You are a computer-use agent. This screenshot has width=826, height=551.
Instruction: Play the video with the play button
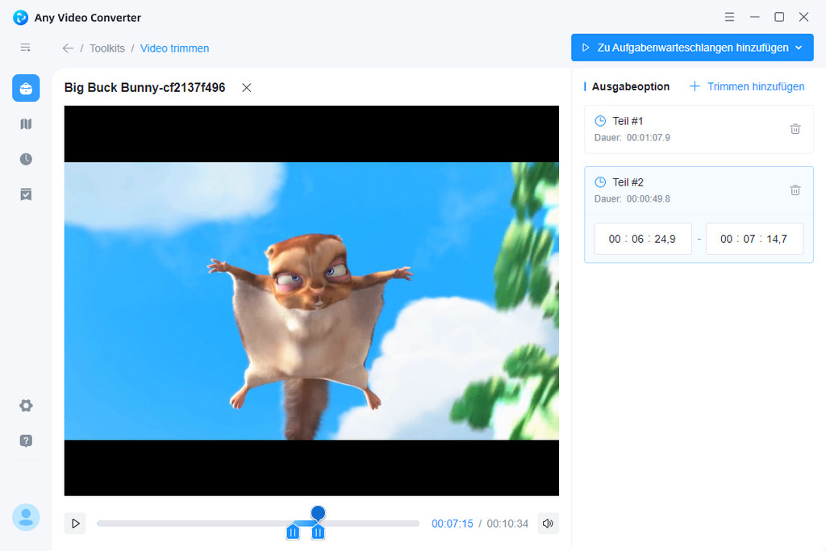click(x=75, y=524)
